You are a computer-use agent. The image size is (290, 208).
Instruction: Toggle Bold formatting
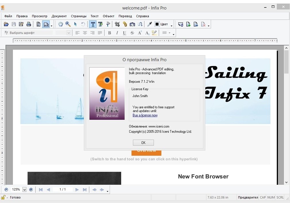(109, 33)
